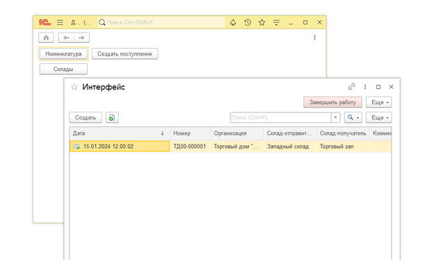Add Интерфейс form to favorites star
The image size is (436, 261).
coord(74,87)
